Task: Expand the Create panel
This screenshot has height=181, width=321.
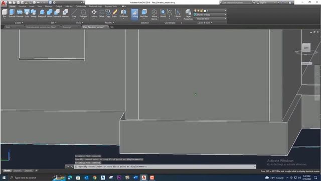Action: click(19, 23)
